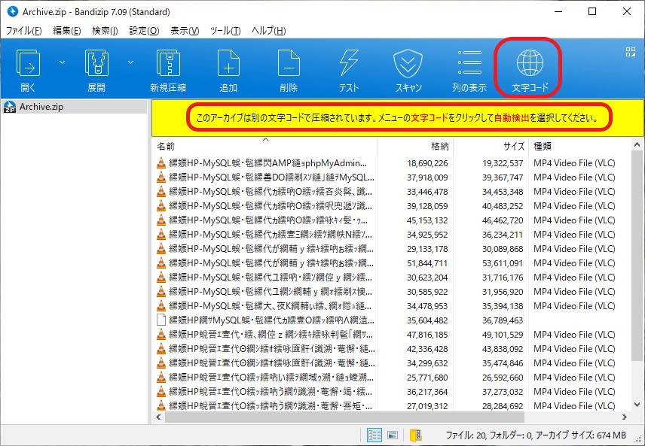Switch to detail list view in status bar
This screenshot has height=446, width=645.
374,435
